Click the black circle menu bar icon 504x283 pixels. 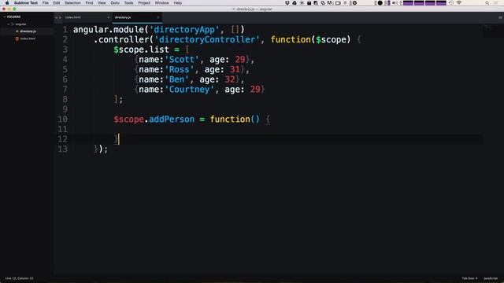(380, 3)
